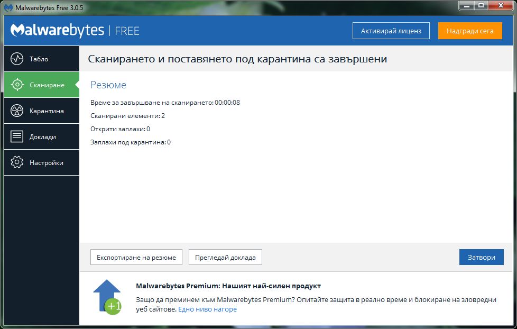Minimize the Malwarebytes window
Viewport: 517px width, 329px height.
pyautogui.click(x=467, y=6)
